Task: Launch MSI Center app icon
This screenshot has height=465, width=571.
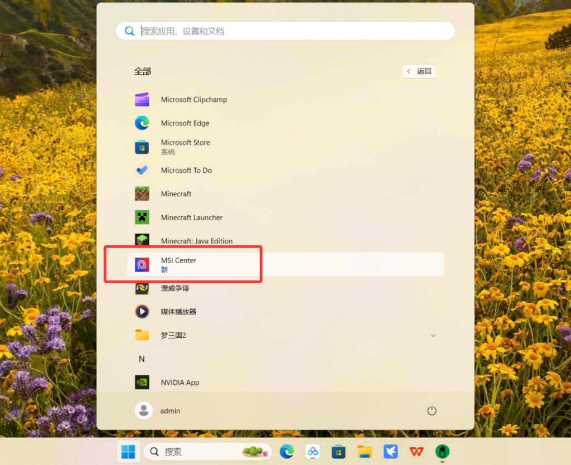Action: [x=142, y=265]
